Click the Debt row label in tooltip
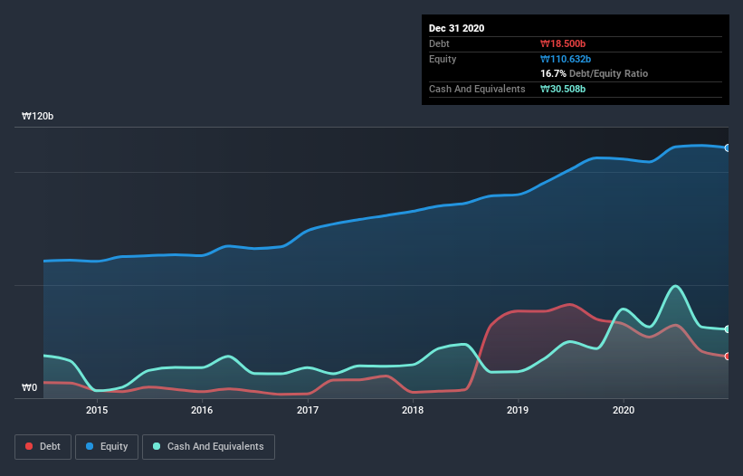This screenshot has height=476, width=743. (x=439, y=43)
